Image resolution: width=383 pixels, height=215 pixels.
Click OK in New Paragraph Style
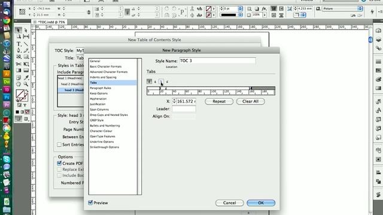click(x=261, y=202)
